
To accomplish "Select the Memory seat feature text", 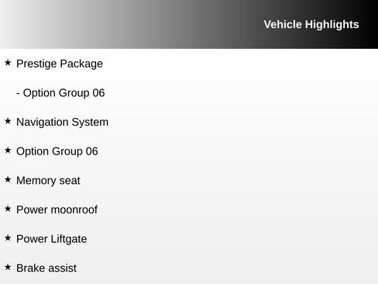I will [x=48, y=181].
